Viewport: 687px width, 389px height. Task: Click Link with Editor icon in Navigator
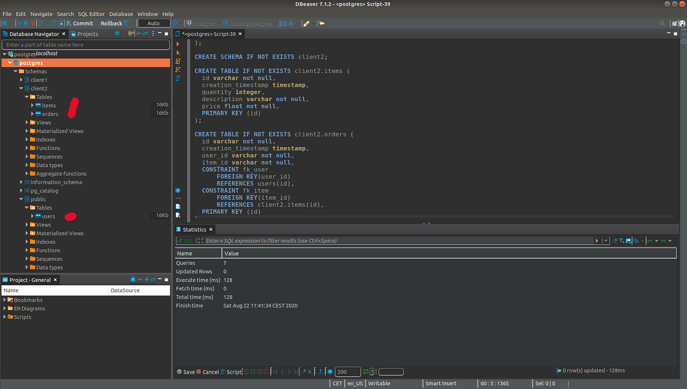click(145, 34)
